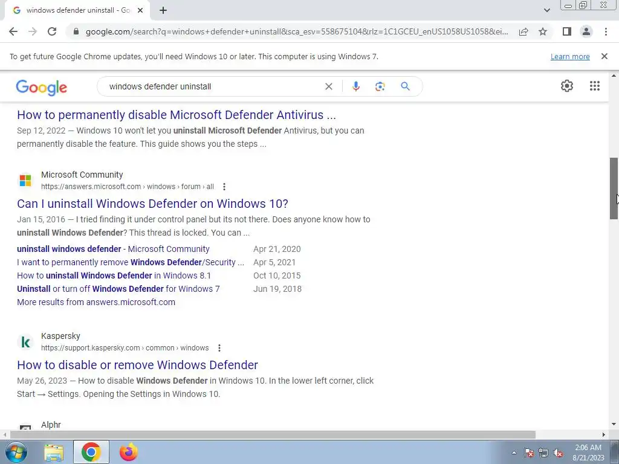Viewport: 619px width, 464px height.
Task: Dismiss the Chrome update notification bar
Action: point(604,56)
